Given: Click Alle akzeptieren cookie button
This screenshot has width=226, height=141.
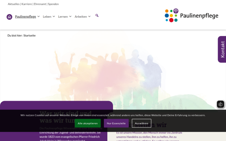Looking at the screenshot, I should pyautogui.click(x=88, y=123).
